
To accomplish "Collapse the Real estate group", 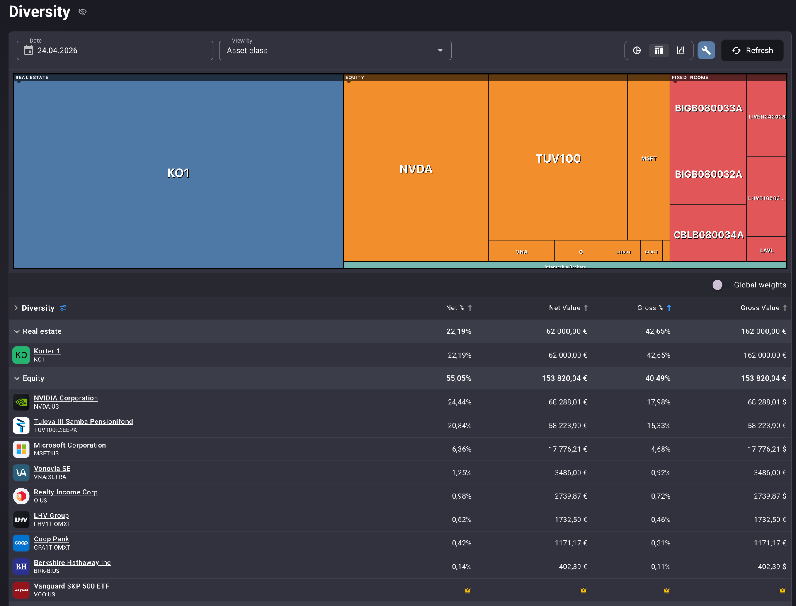I will (17, 331).
